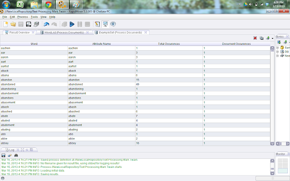Click the Windows Start orb
The width and height of the screenshot is (290, 181).
point(6,5)
